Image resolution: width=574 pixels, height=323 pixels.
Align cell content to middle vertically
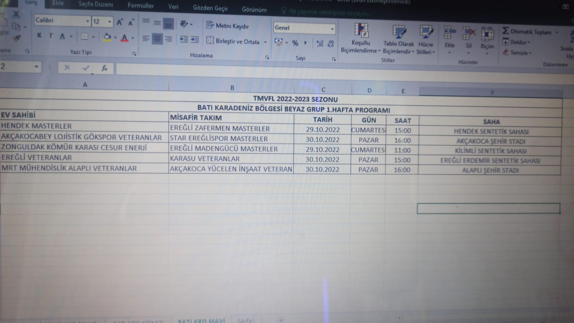point(157,23)
